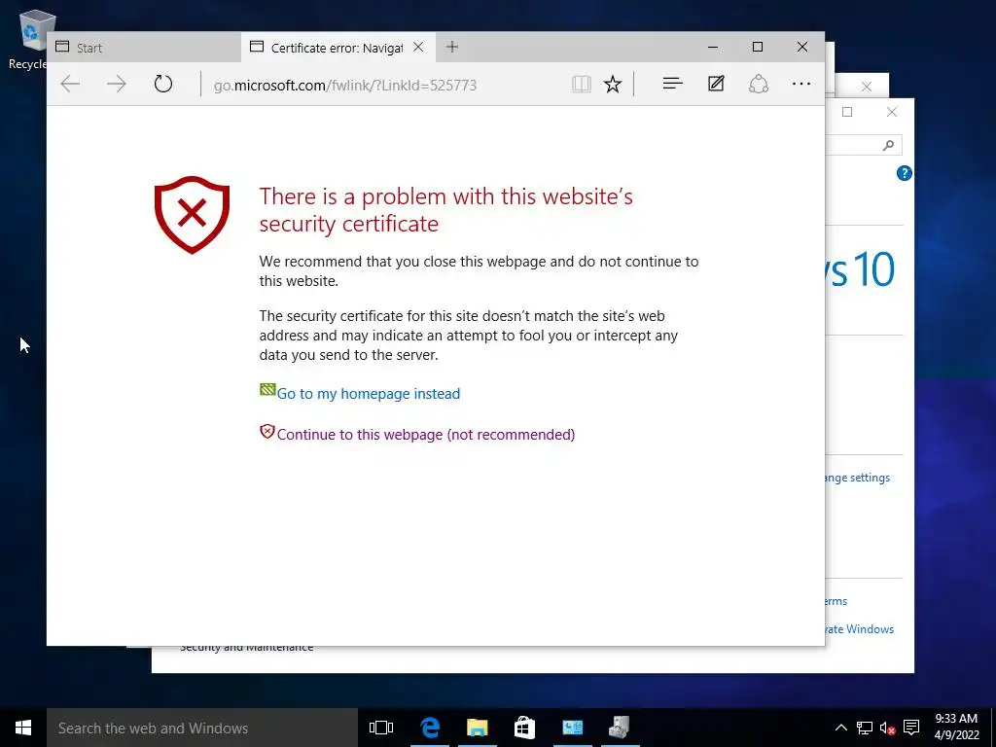Open File Explorer from the taskbar

pyautogui.click(x=477, y=728)
